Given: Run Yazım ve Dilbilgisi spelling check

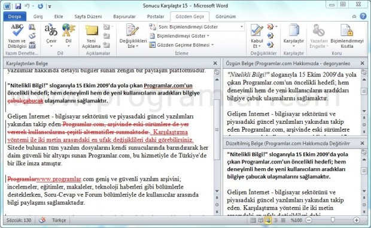Looking at the screenshot, I should [17, 36].
